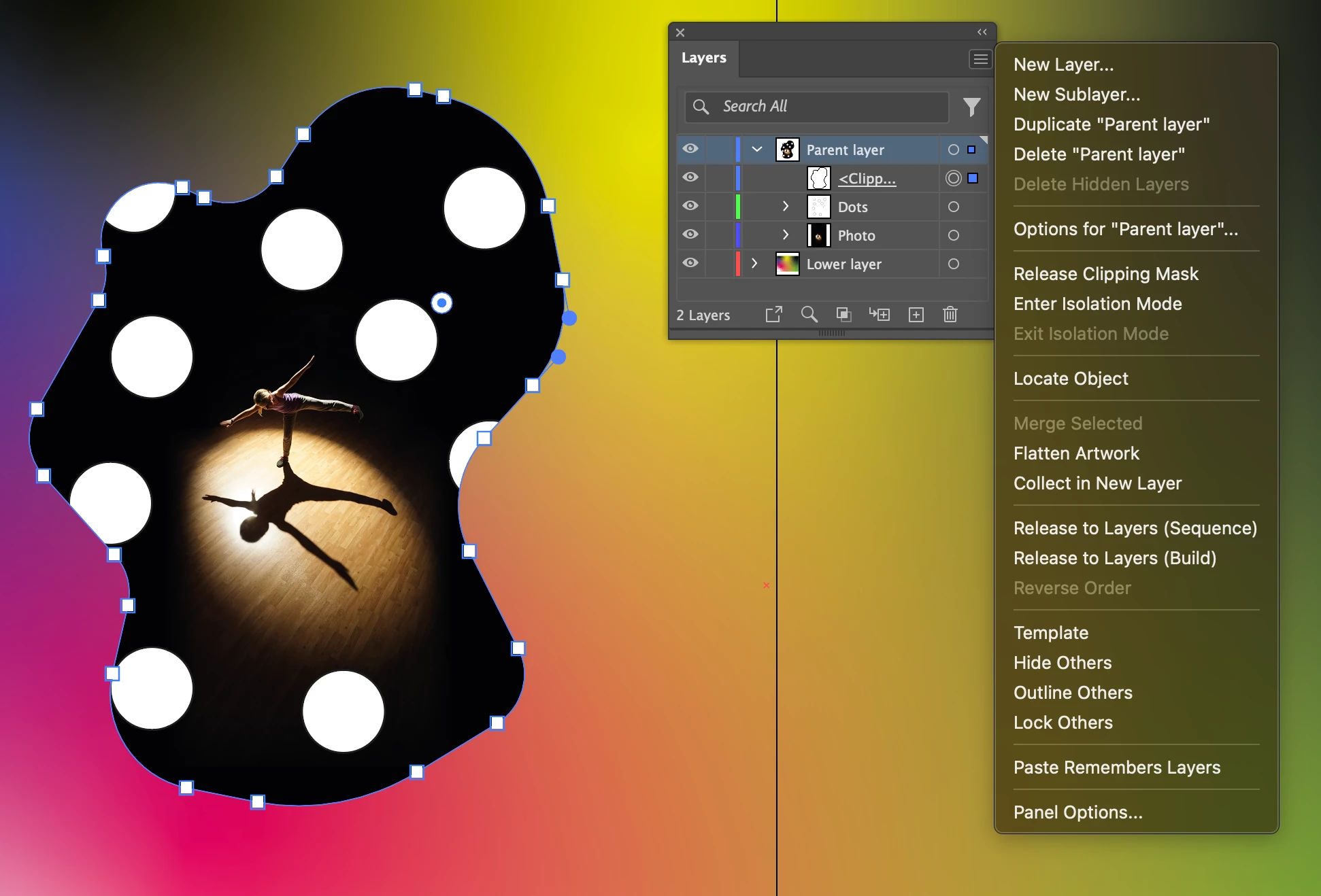This screenshot has width=1321, height=896.
Task: Click Panel Options... in the menu
Action: coord(1077,812)
